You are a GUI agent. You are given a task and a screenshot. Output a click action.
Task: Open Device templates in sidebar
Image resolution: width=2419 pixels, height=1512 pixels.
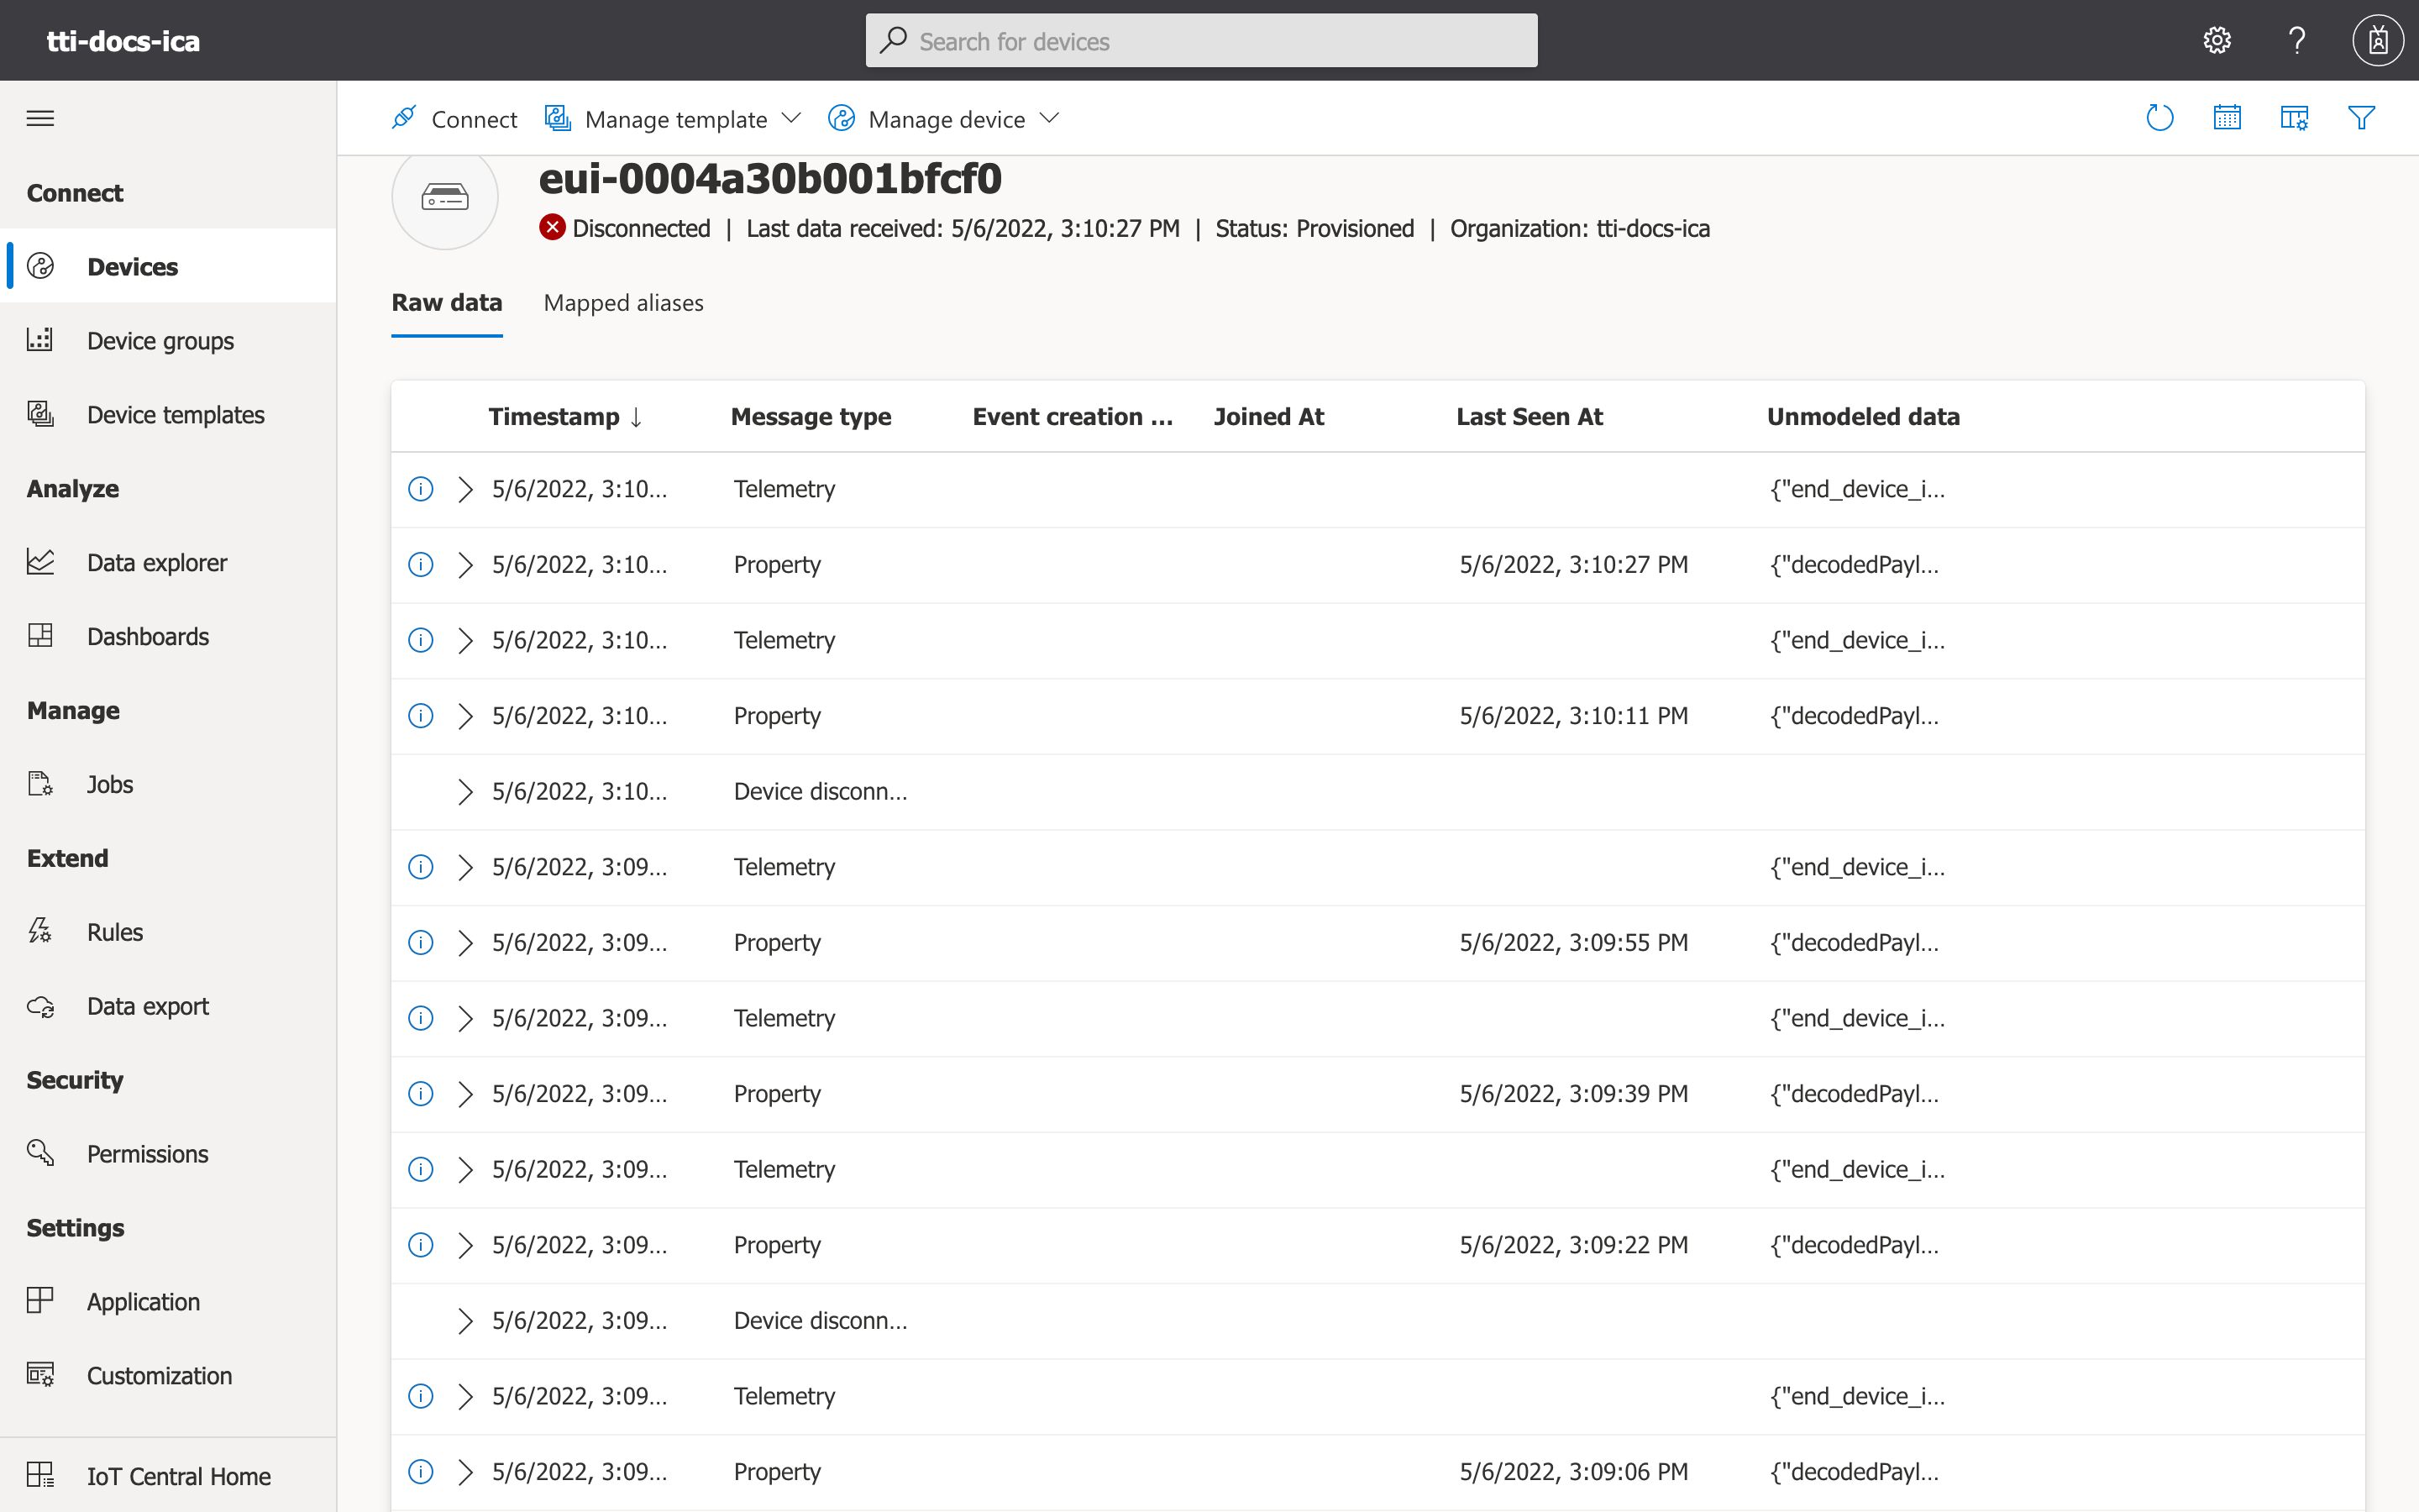click(x=175, y=415)
